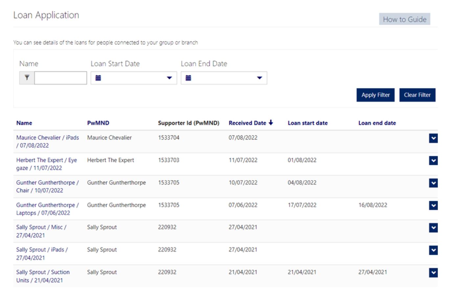Click the Apply Filter button

pos(376,95)
